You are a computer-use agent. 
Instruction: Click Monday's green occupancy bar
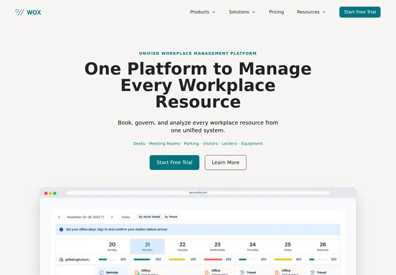tap(142, 259)
